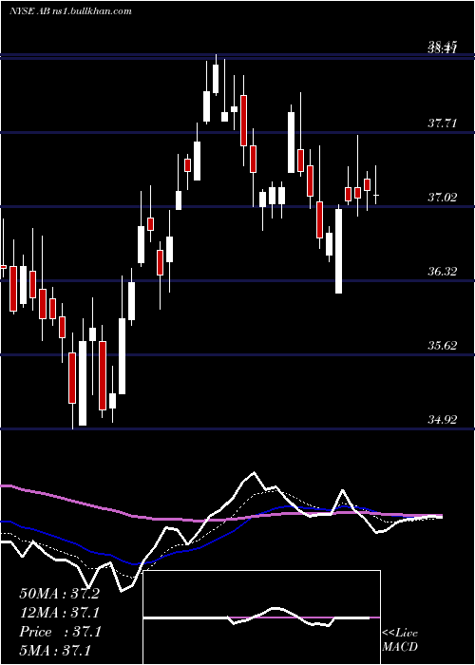Click the 37.02 price level label
This screenshot has width=475, height=665.
point(443,198)
